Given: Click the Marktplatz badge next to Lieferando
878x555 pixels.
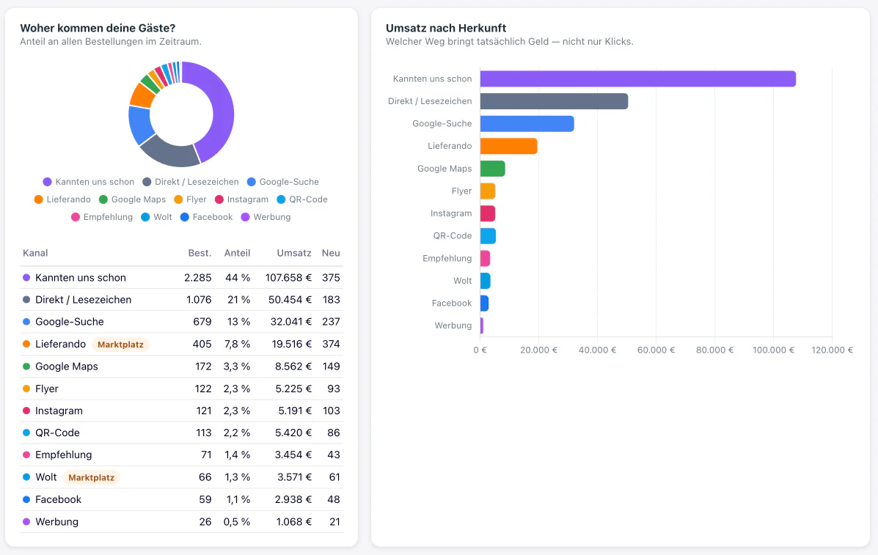Looking at the screenshot, I should [120, 345].
